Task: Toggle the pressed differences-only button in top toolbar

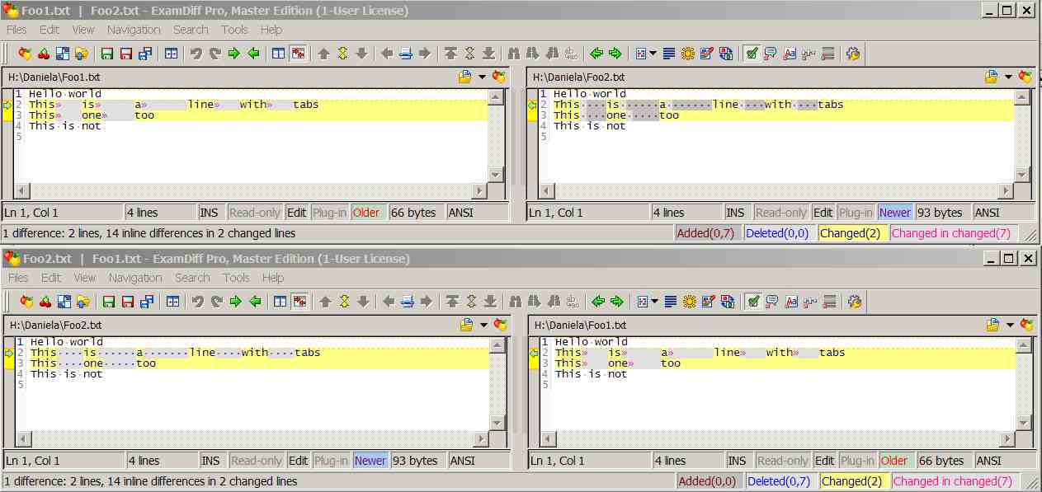Action: pyautogui.click(x=298, y=54)
